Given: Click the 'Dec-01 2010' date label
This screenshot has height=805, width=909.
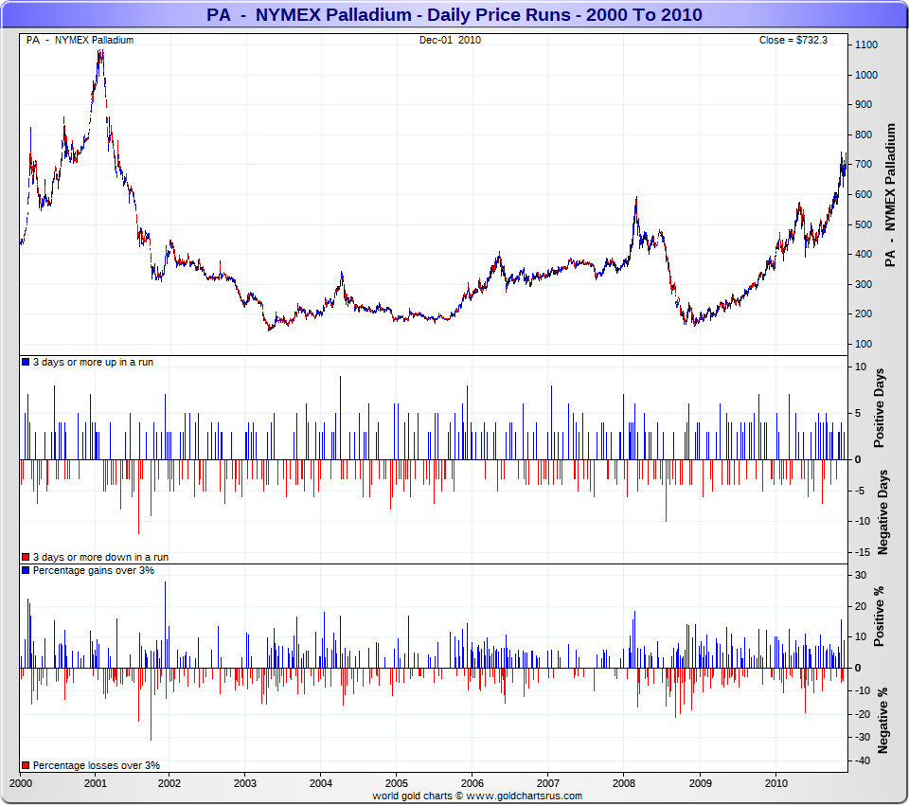Looking at the screenshot, I should click(x=450, y=40).
